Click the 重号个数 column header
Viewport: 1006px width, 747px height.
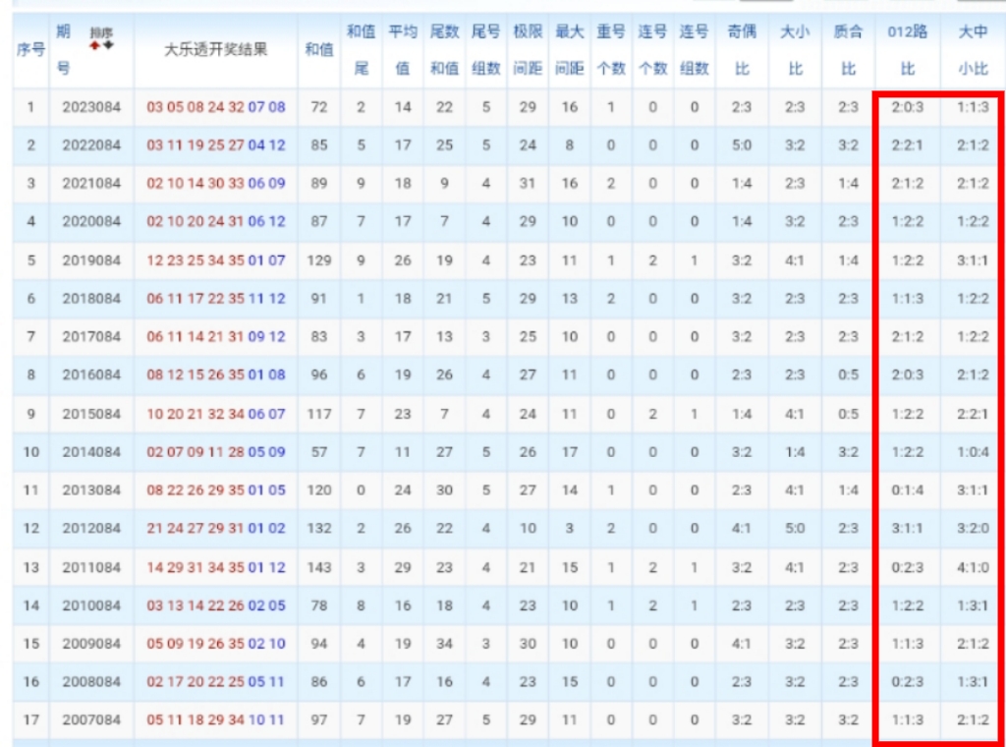pyautogui.click(x=611, y=50)
